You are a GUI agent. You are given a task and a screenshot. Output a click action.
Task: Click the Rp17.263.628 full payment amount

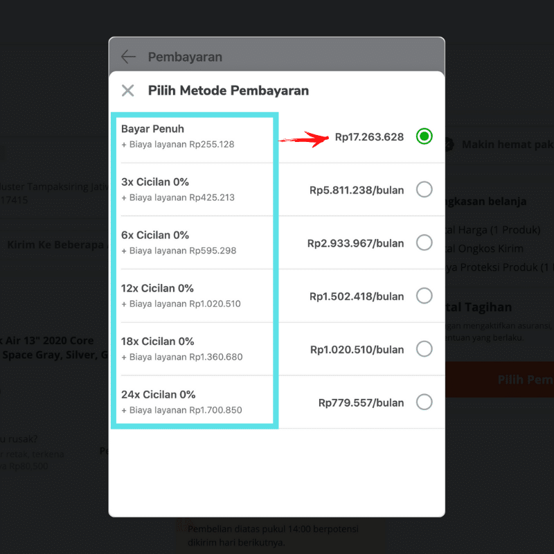pos(369,137)
